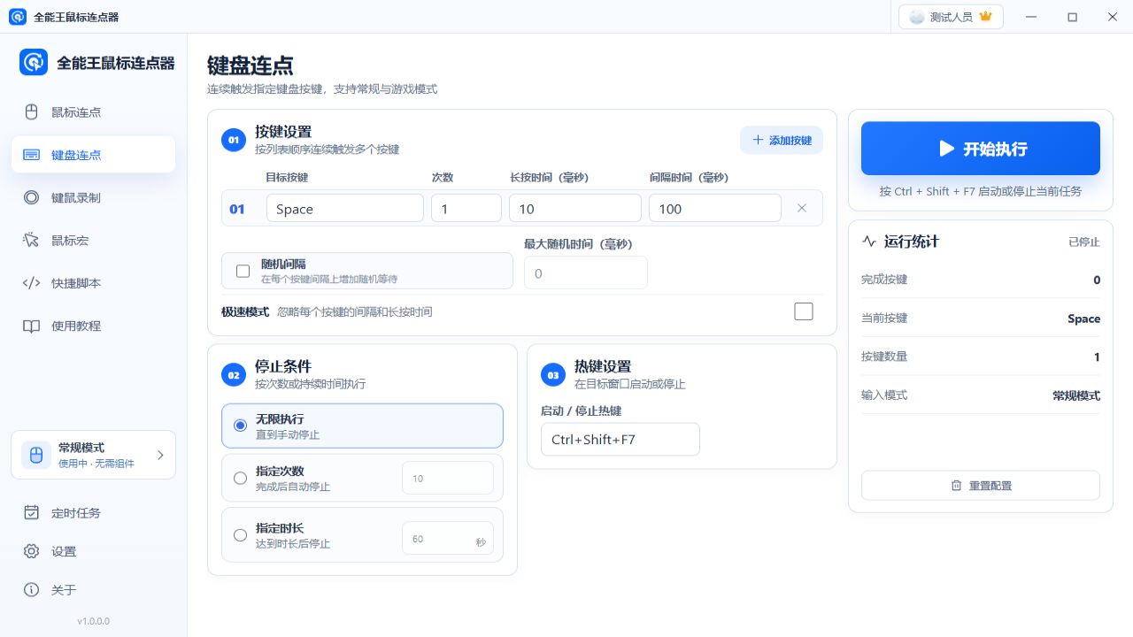Click the 次数 input showing 1
Image resolution: width=1133 pixels, height=637 pixels.
466,209
